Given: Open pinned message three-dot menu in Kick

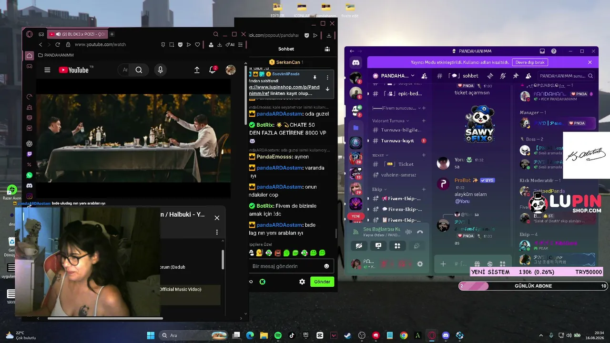Looking at the screenshot, I should pos(327,77).
